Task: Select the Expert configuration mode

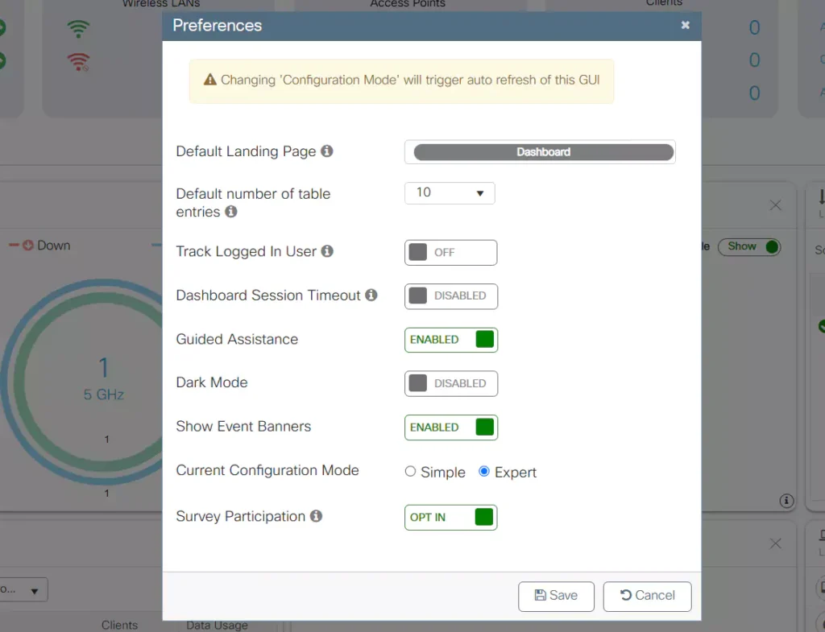Action: [x=484, y=472]
